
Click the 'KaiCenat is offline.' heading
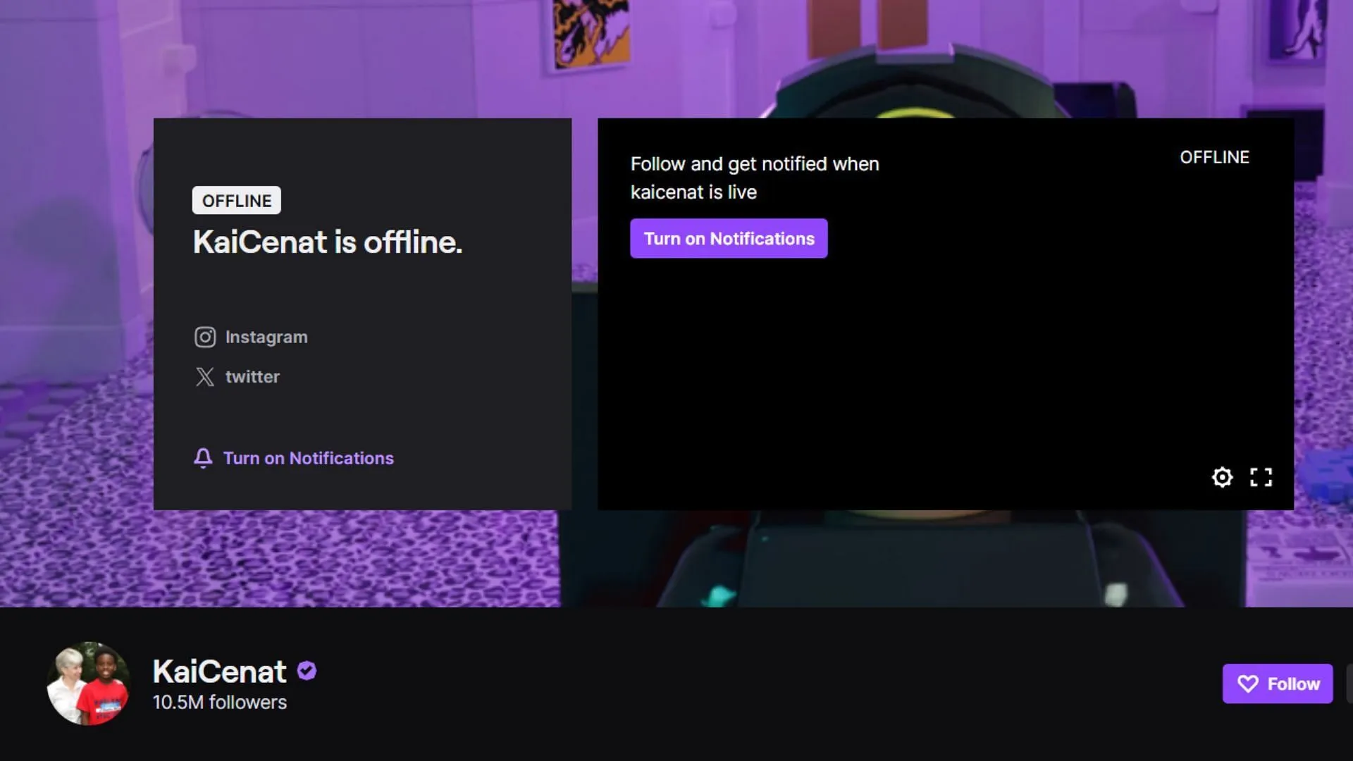(328, 242)
